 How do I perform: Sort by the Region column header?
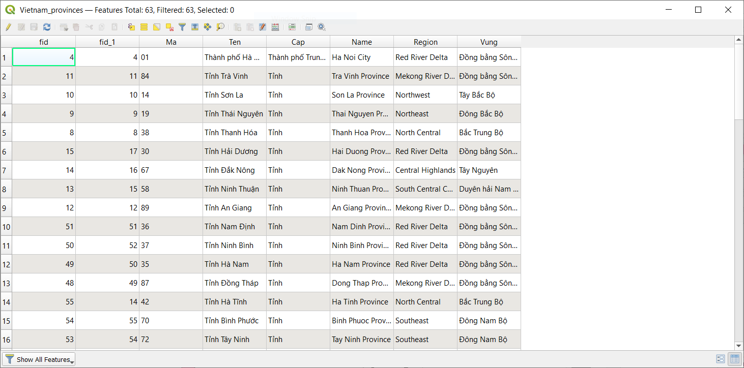click(x=425, y=42)
